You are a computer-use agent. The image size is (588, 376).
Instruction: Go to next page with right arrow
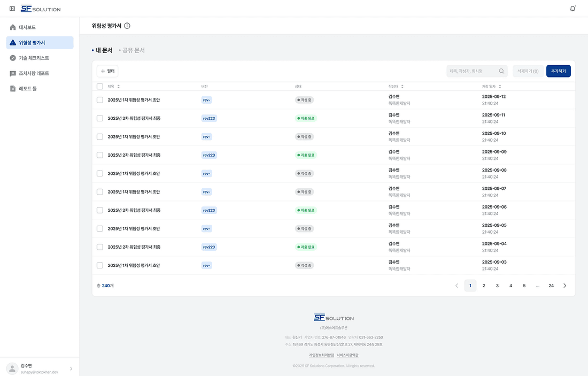(565, 286)
